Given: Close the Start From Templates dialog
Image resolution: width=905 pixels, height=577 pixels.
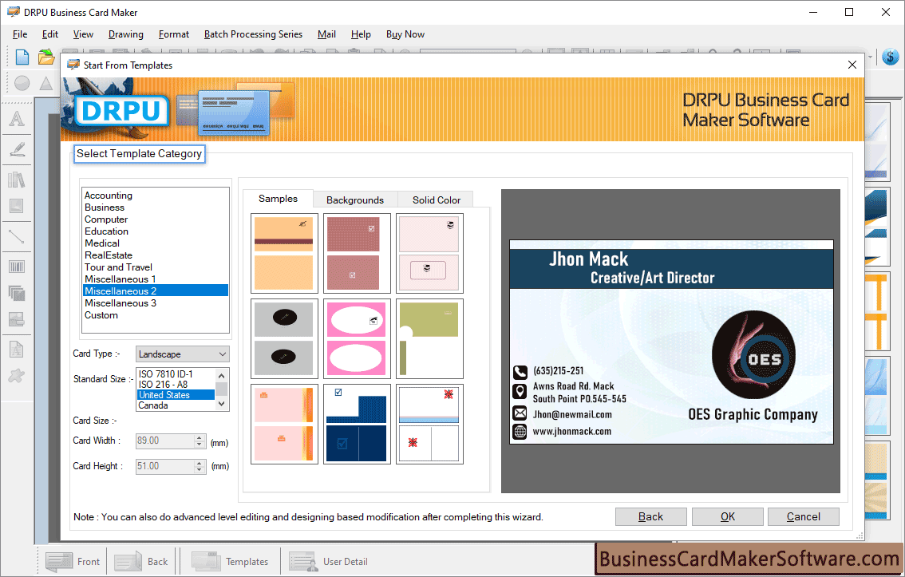Looking at the screenshot, I should click(852, 65).
